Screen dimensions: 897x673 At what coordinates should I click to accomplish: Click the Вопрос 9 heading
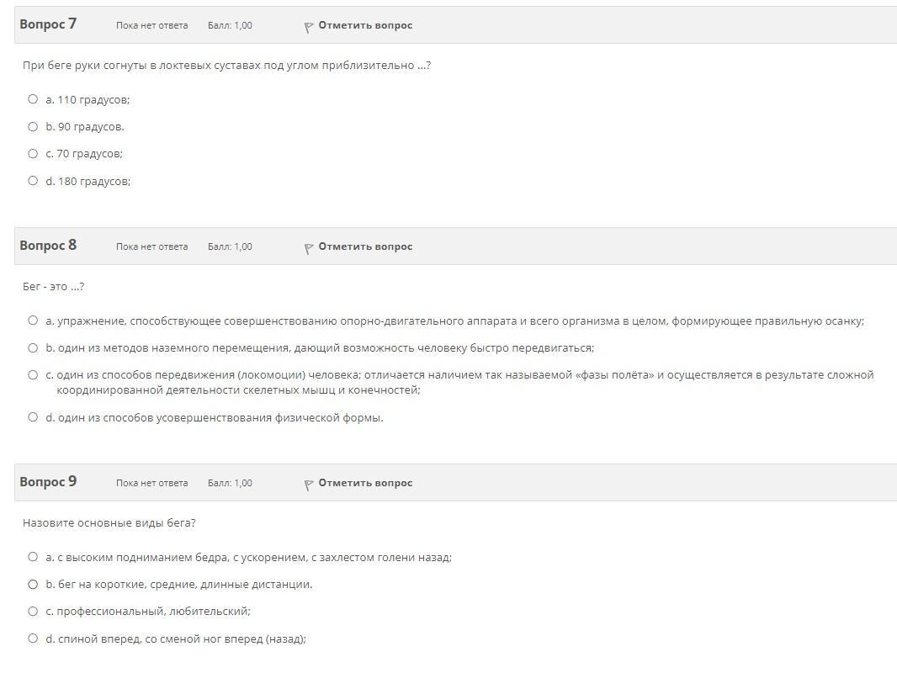(48, 482)
